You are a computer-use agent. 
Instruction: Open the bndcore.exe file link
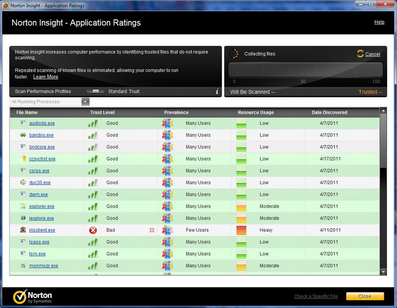click(x=42, y=147)
